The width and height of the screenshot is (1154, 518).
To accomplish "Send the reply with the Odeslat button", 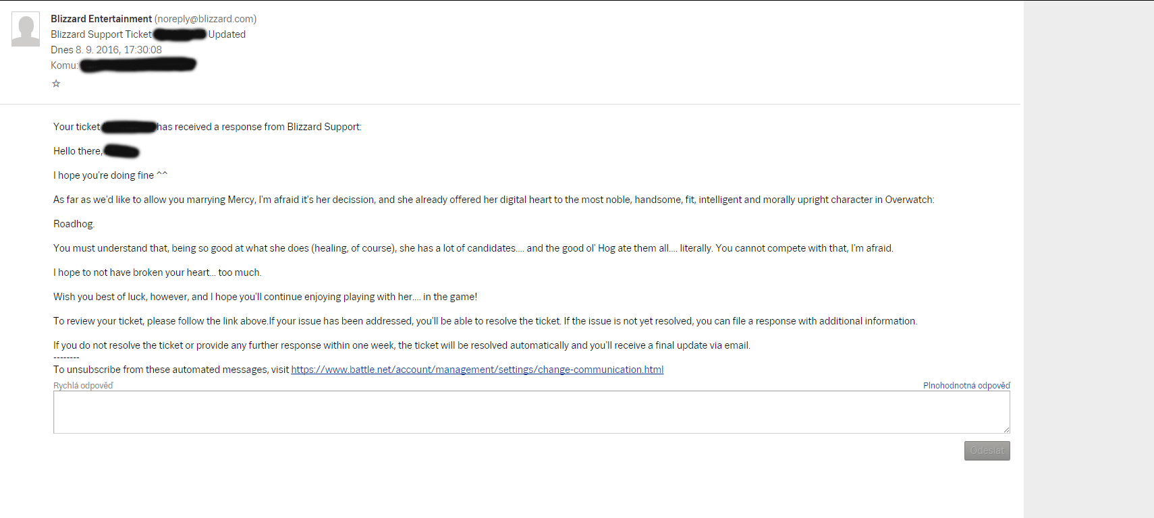I will click(x=987, y=451).
